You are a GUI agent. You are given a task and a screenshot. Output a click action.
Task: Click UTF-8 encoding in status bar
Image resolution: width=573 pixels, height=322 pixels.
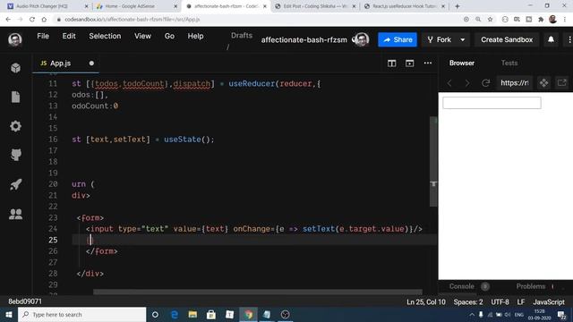tap(500, 302)
